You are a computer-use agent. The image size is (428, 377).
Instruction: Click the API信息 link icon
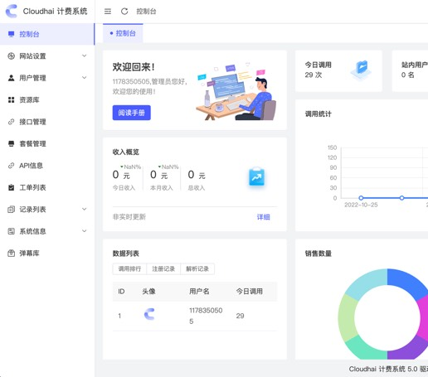click(x=11, y=166)
